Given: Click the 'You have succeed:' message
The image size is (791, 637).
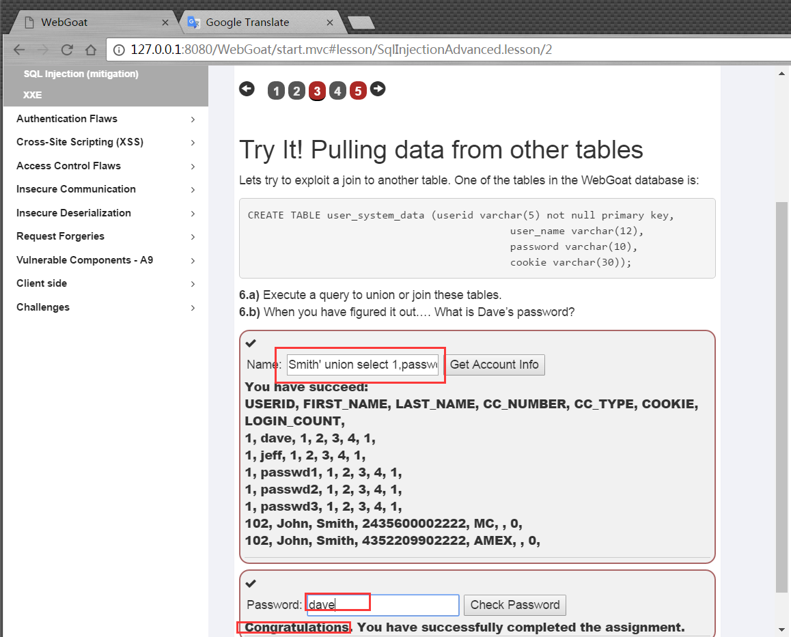Looking at the screenshot, I should pos(307,387).
